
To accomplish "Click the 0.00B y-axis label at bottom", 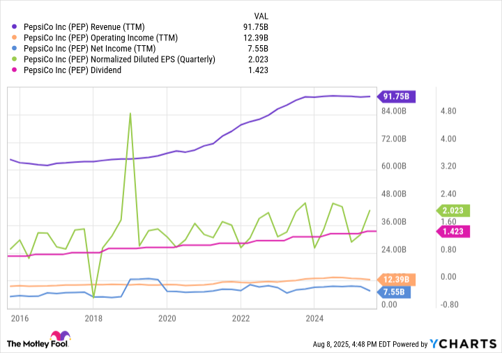I will [x=389, y=305].
